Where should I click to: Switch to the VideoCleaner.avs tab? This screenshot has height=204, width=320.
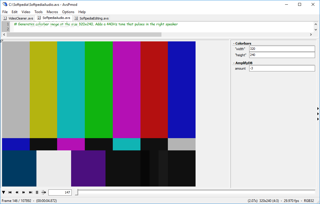coord(18,18)
